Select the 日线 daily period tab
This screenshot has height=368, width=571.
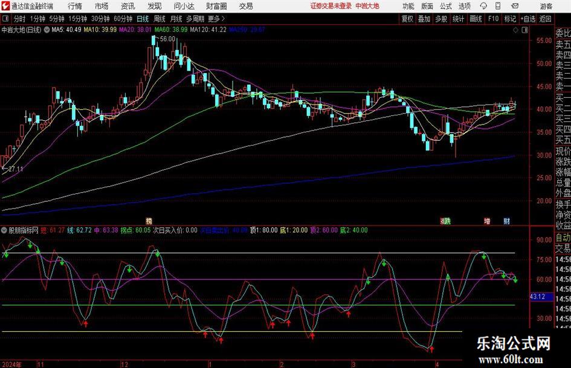pos(143,19)
